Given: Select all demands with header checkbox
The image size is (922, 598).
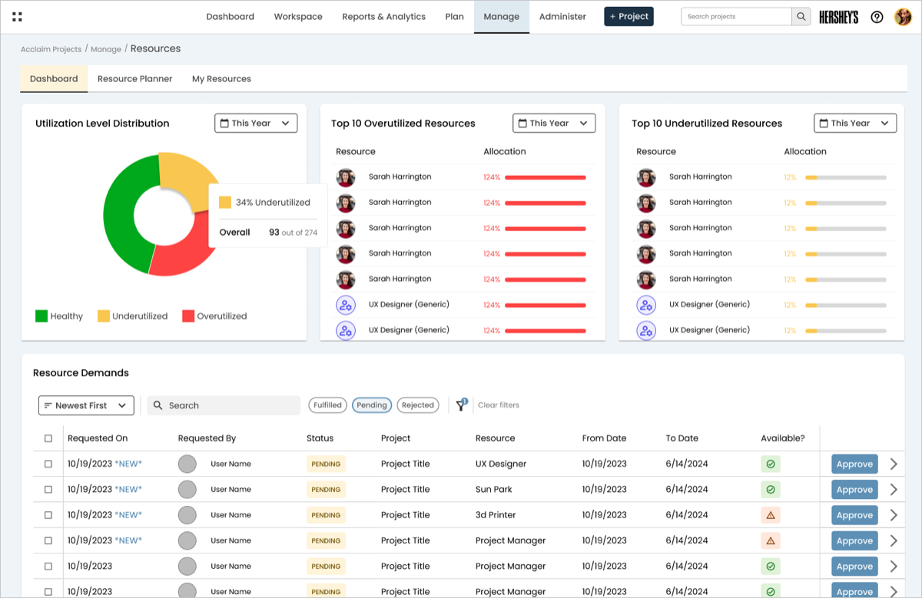Looking at the screenshot, I should 48,438.
